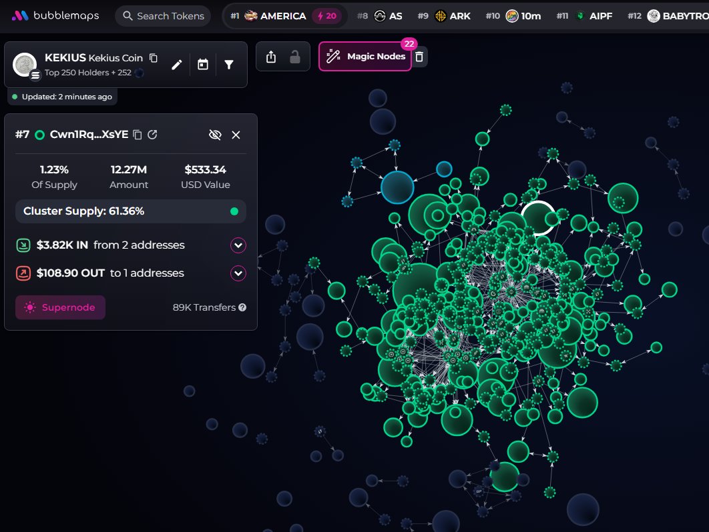The height and width of the screenshot is (532, 709).
Task: Open the #8 AS trending token
Action: coord(380,16)
